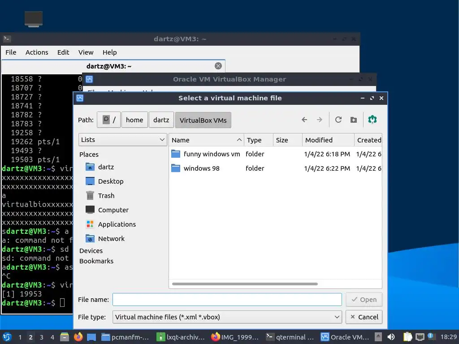459x344 pixels.
Task: Go forward with the right arrow icon
Action: click(319, 120)
